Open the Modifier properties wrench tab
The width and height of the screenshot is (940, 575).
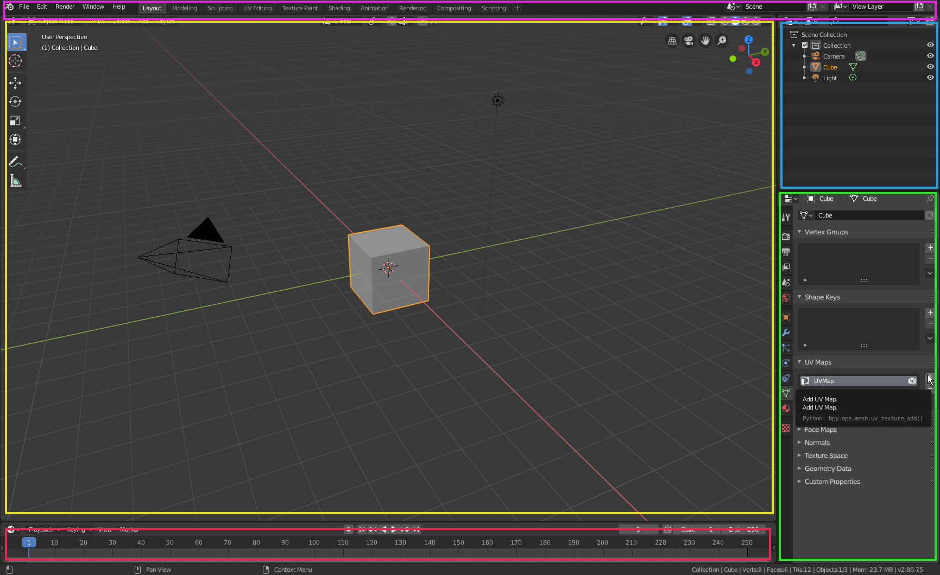pyautogui.click(x=786, y=332)
